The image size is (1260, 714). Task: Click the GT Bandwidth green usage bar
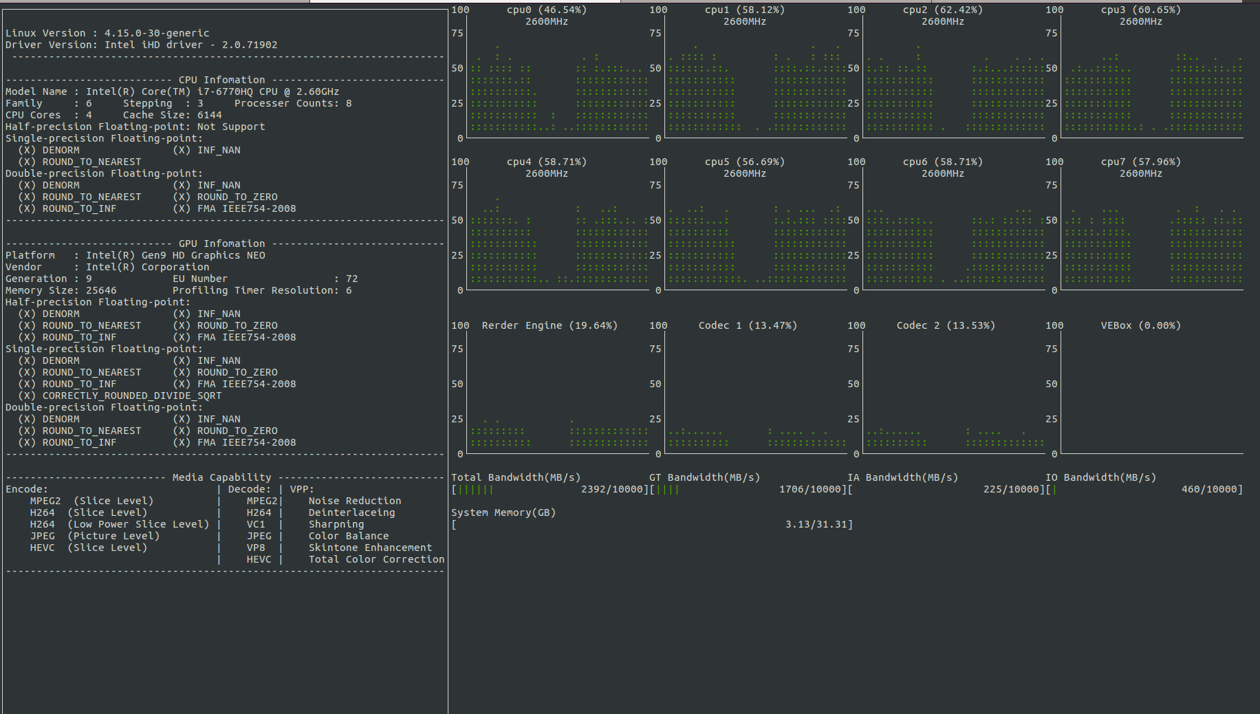pos(667,490)
